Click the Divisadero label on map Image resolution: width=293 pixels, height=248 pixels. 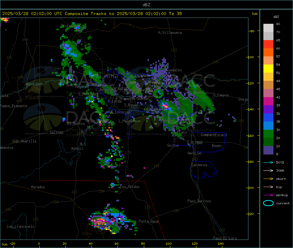(70, 26)
